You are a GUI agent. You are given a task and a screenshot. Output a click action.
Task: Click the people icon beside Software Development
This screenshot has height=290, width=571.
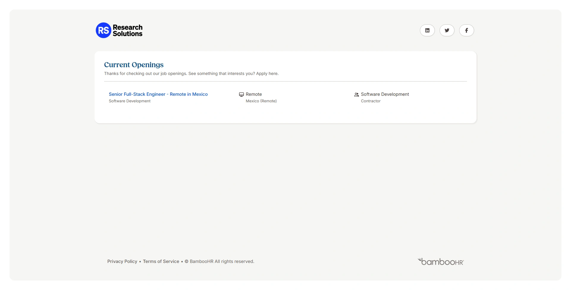coord(356,95)
